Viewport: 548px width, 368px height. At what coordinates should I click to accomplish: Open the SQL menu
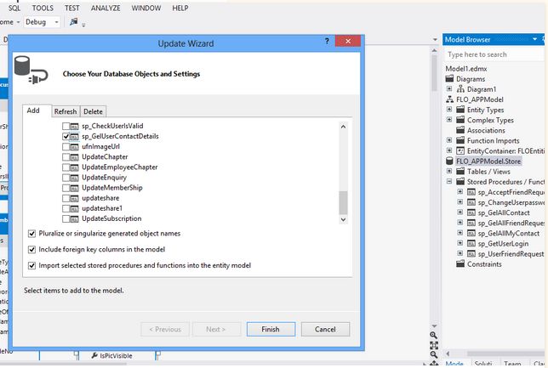click(14, 8)
